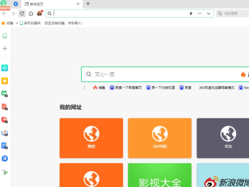Open the 新浪微博 site tile

pyautogui.click(x=223, y=175)
